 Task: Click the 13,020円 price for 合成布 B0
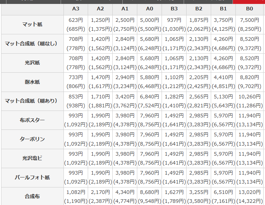coord(249,192)
